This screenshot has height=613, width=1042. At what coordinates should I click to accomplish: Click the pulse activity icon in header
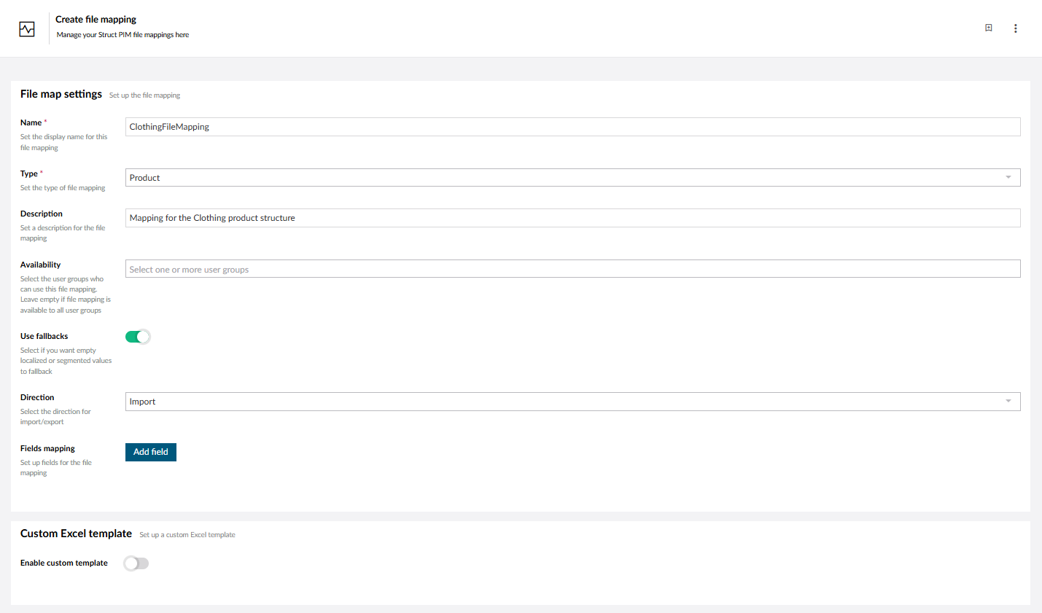[x=27, y=29]
